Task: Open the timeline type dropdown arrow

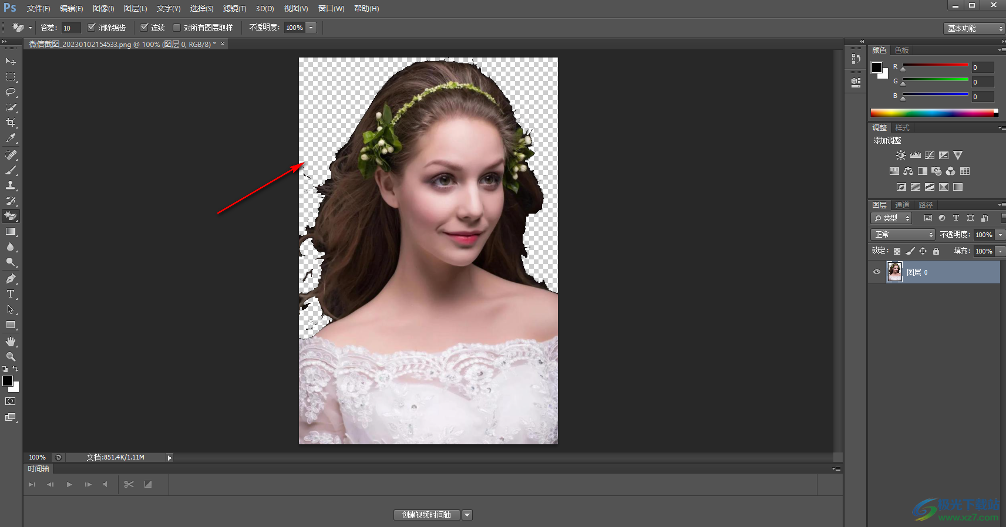Action: click(467, 515)
